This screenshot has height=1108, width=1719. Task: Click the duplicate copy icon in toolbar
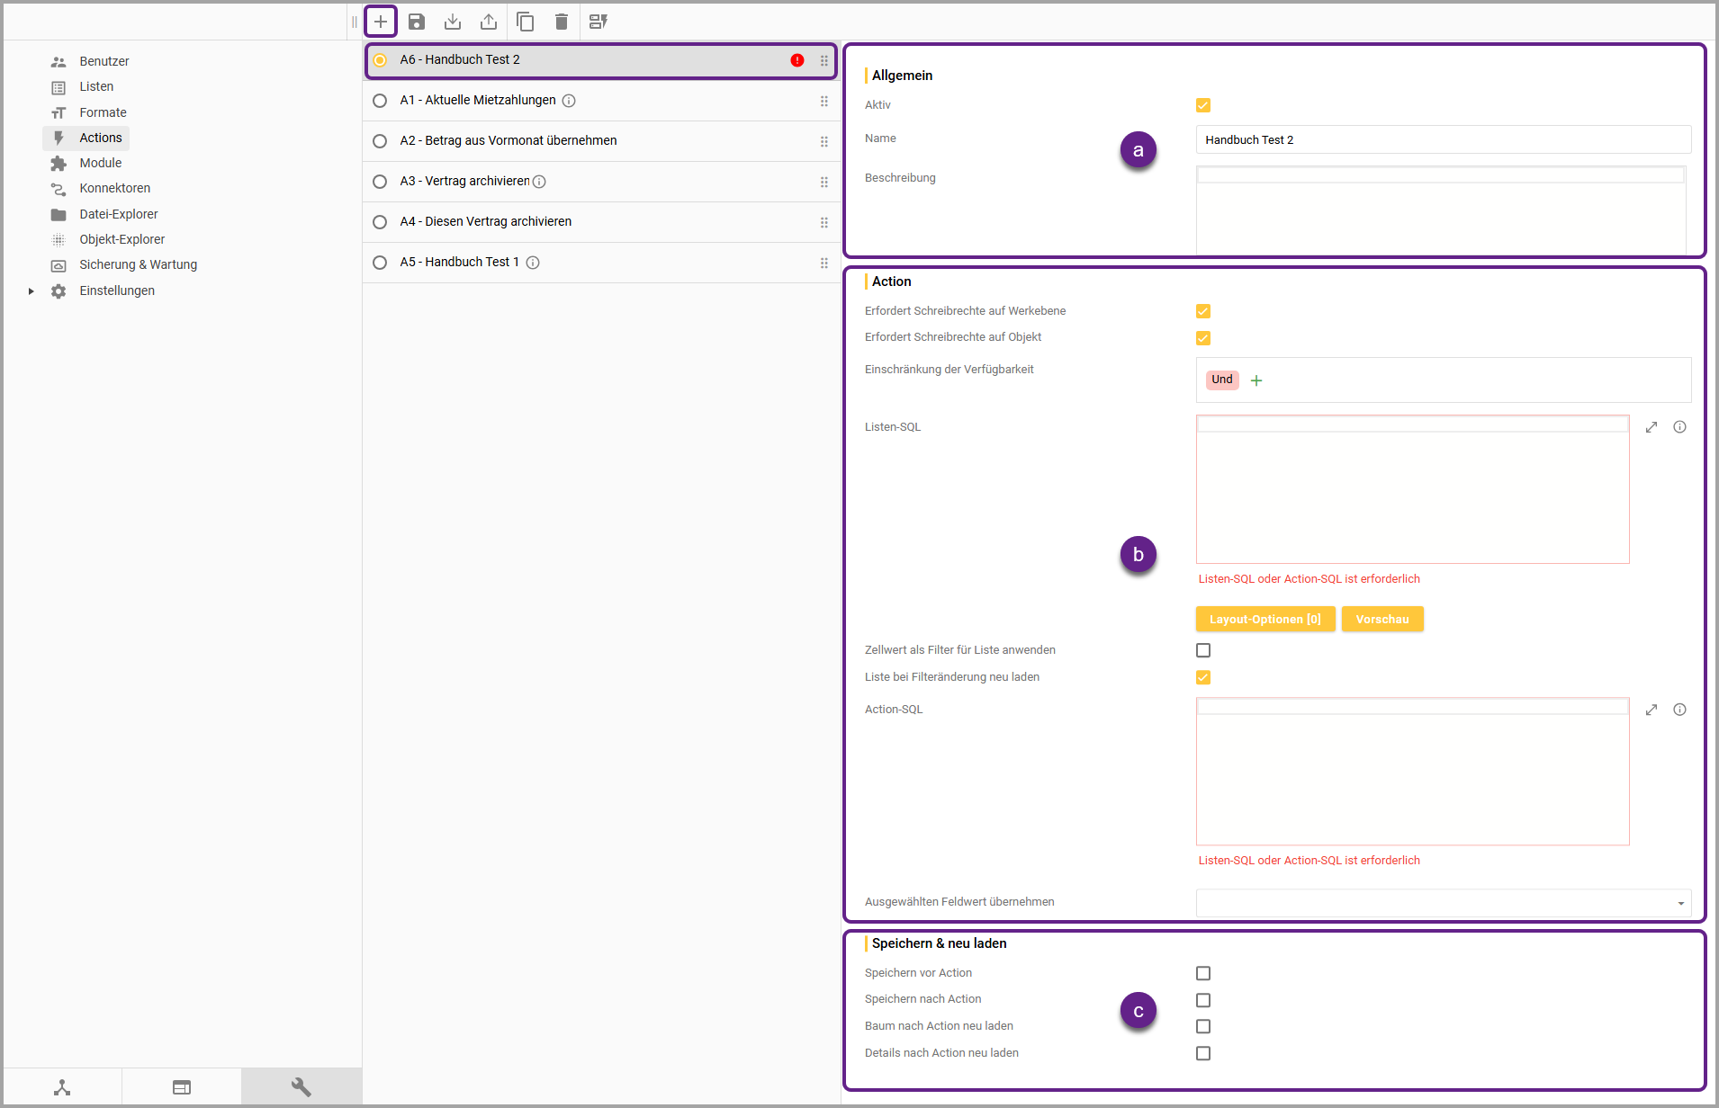click(x=526, y=22)
